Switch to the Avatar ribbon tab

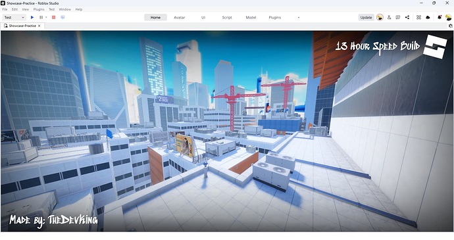tap(180, 17)
